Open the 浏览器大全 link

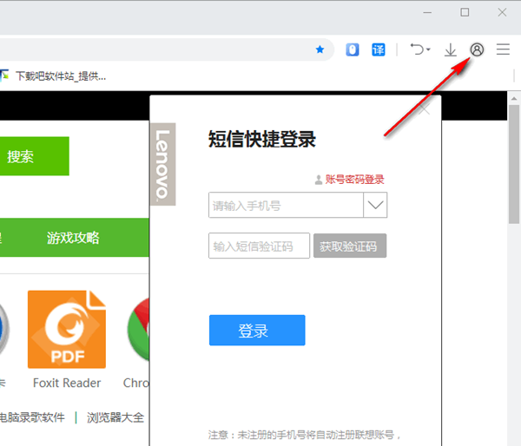pyautogui.click(x=115, y=417)
